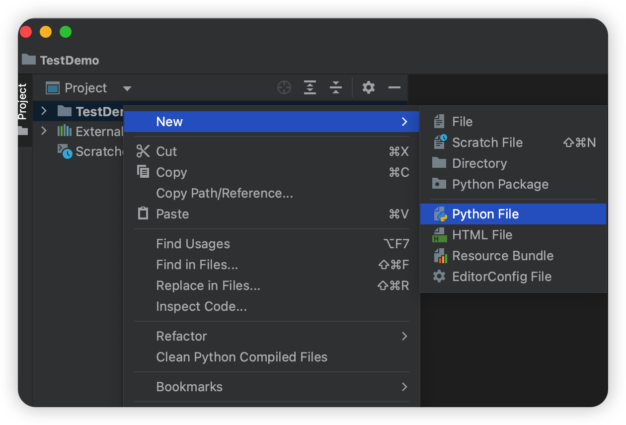
Task: Choose Python Package from submenu
Action: (x=500, y=184)
